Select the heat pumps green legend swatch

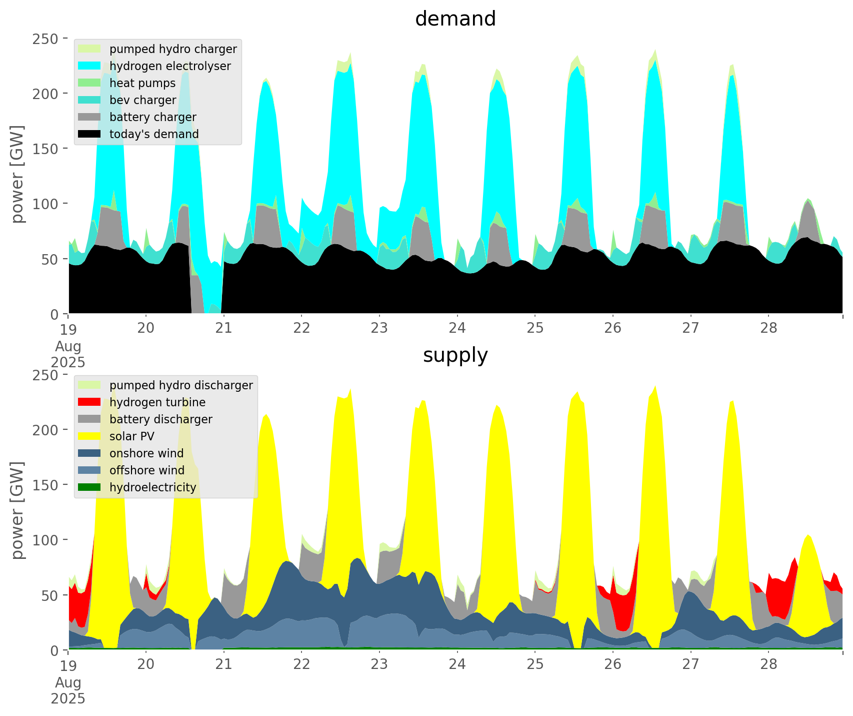pos(90,83)
